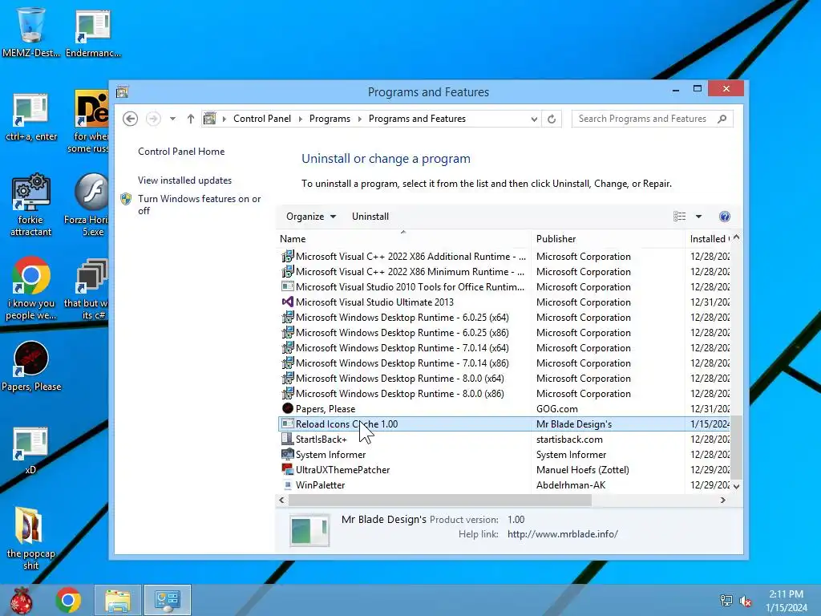Click the horizontal scrollbar thumb
Screen dimensions: 821x616
point(440,500)
